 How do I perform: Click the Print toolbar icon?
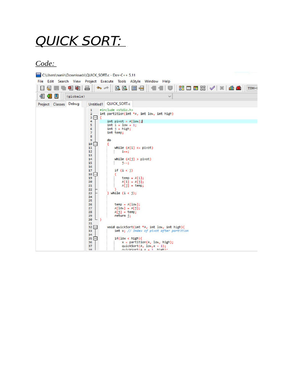coord(87,88)
